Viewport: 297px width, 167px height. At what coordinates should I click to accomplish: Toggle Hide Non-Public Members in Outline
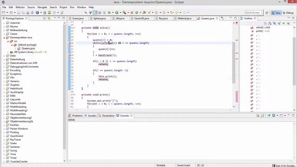click(x=284, y=23)
